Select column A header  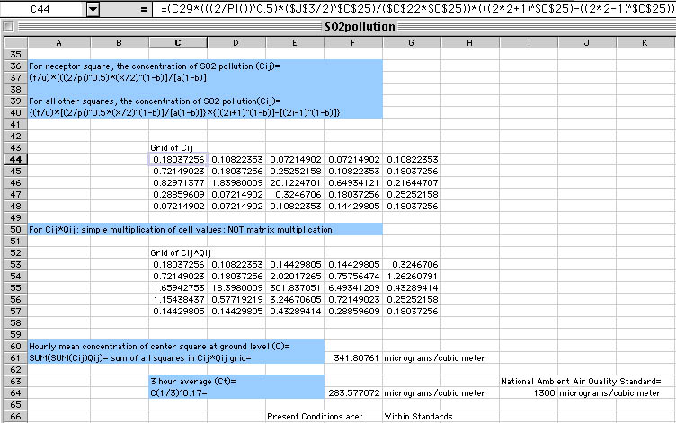coord(59,42)
